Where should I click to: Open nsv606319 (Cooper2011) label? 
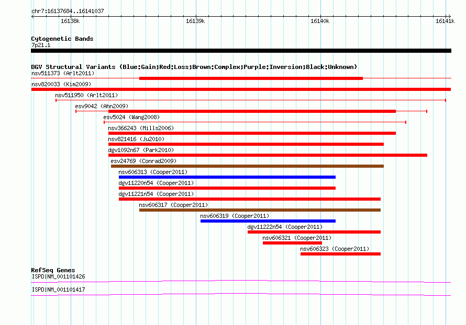point(235,216)
